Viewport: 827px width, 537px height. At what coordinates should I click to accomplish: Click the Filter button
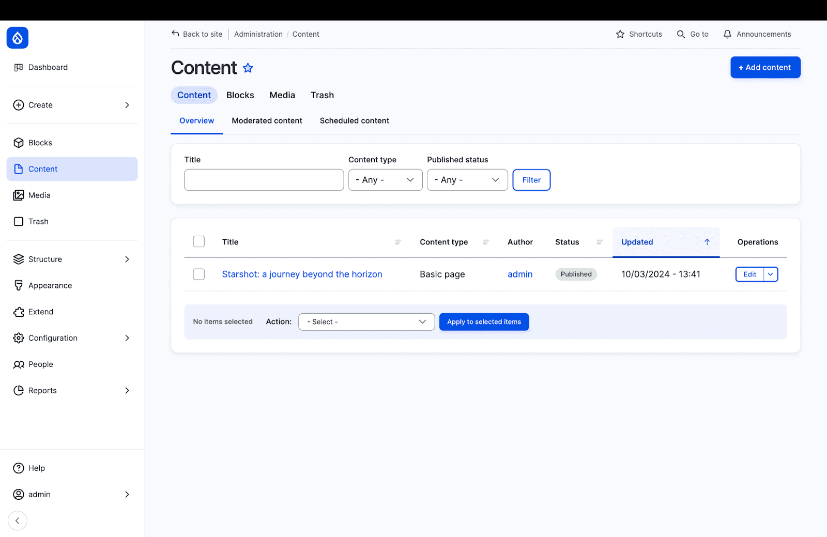(531, 180)
